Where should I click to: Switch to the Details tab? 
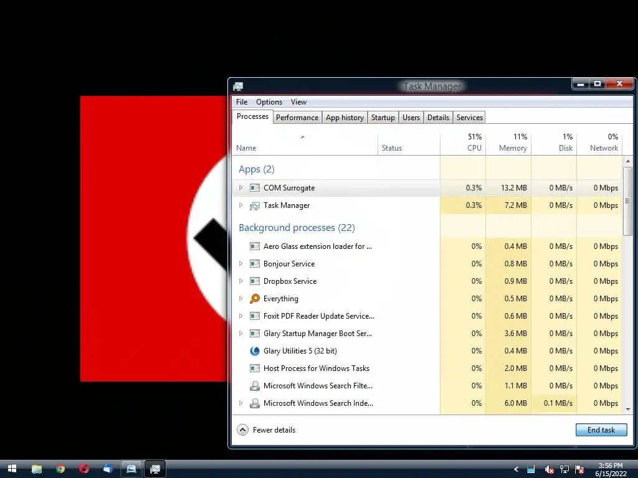tap(438, 118)
